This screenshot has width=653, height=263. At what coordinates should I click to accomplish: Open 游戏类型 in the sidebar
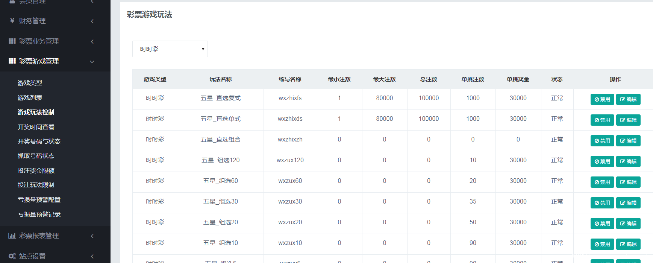click(30, 83)
